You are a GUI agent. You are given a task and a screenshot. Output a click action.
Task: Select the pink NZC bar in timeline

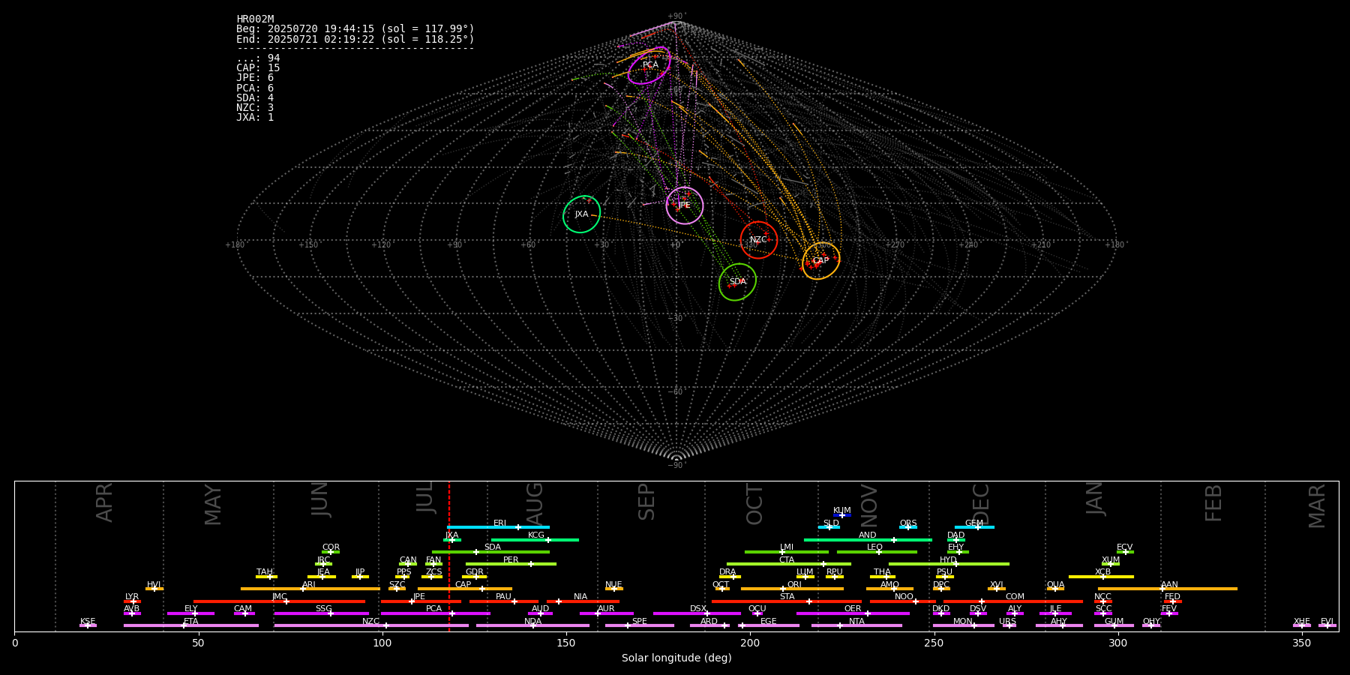pos(371,625)
